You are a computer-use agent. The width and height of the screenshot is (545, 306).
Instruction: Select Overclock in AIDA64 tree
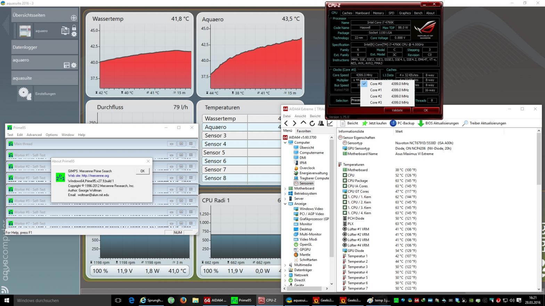307,168
